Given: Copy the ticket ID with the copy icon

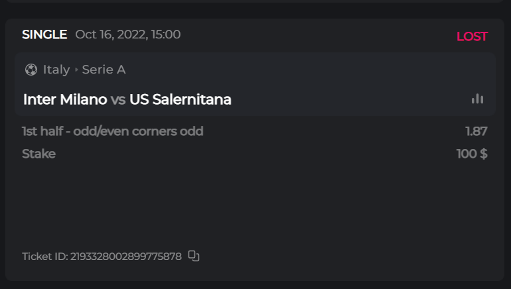Looking at the screenshot, I should click(194, 256).
